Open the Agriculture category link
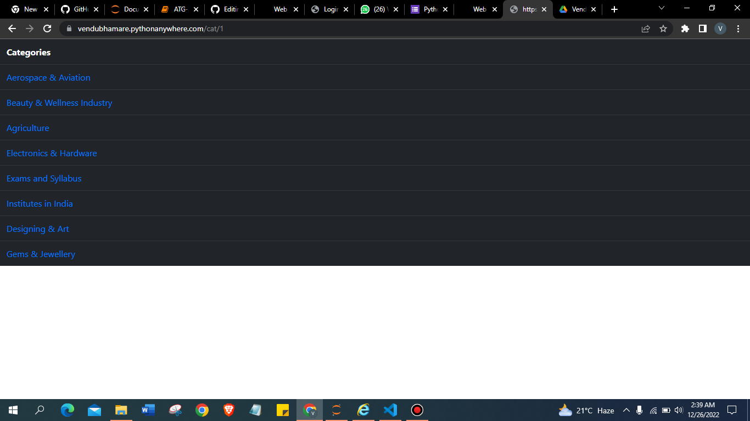The height and width of the screenshot is (421, 750). (27, 128)
